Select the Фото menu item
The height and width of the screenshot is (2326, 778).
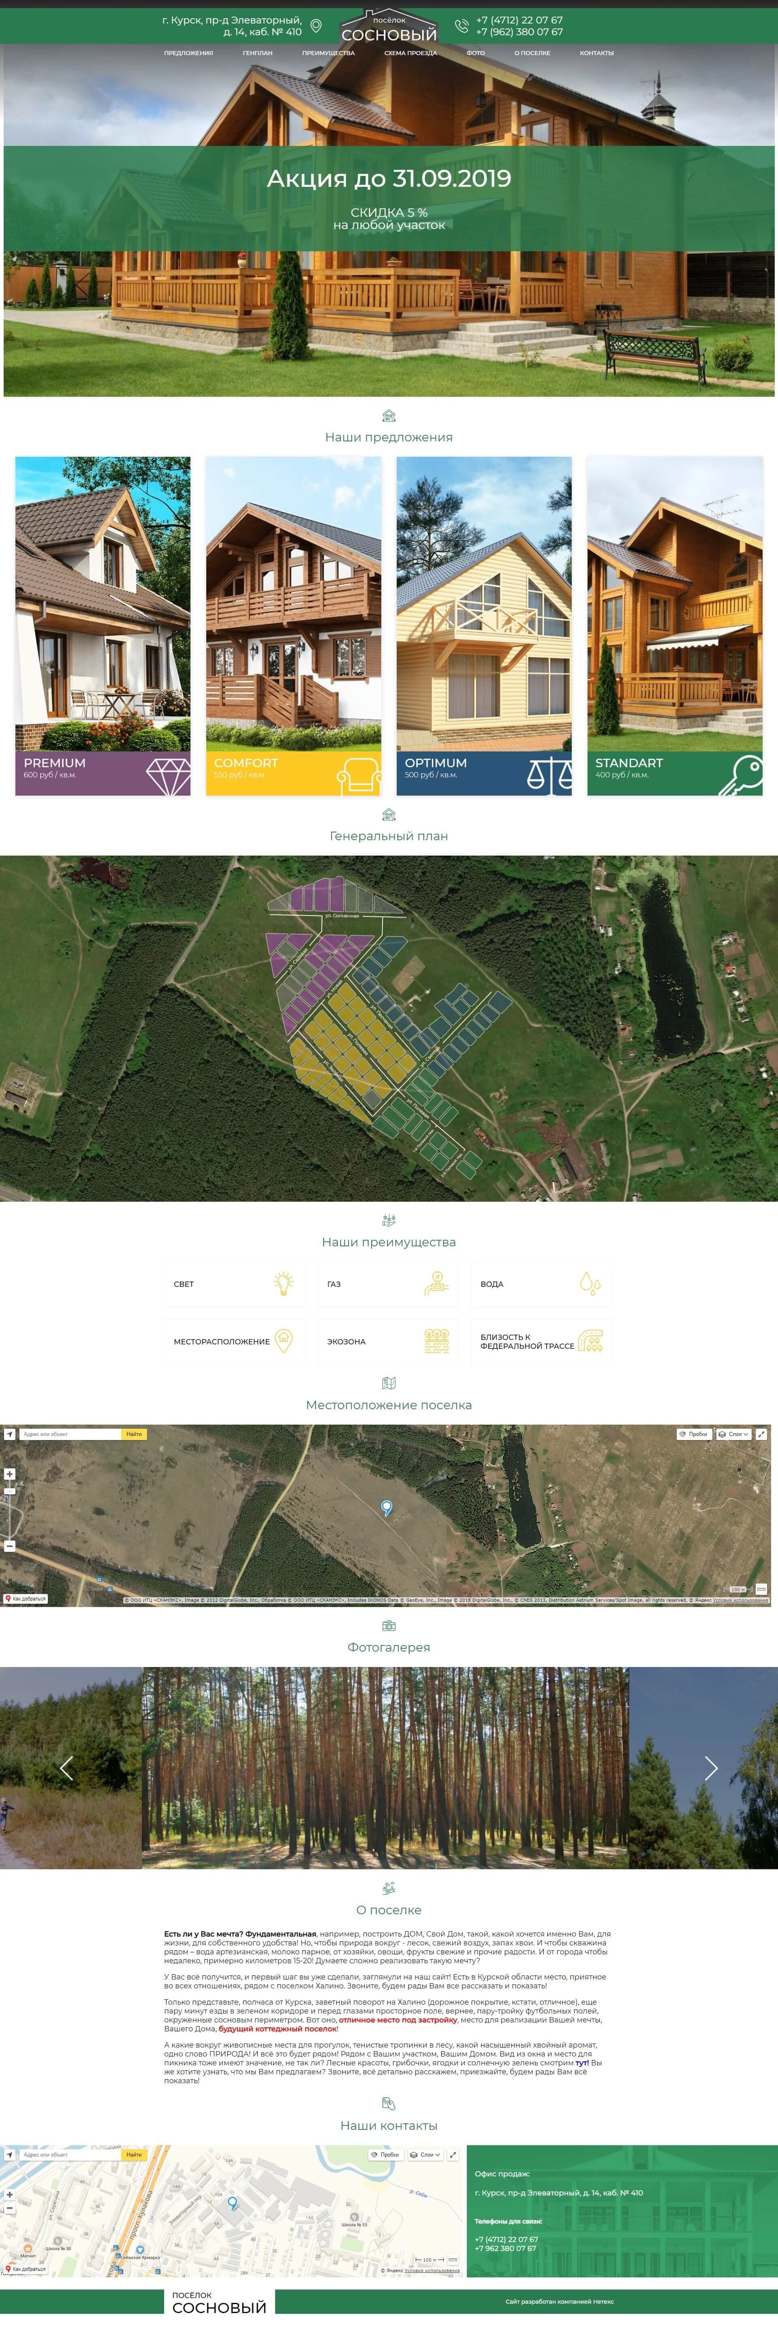pos(476,53)
